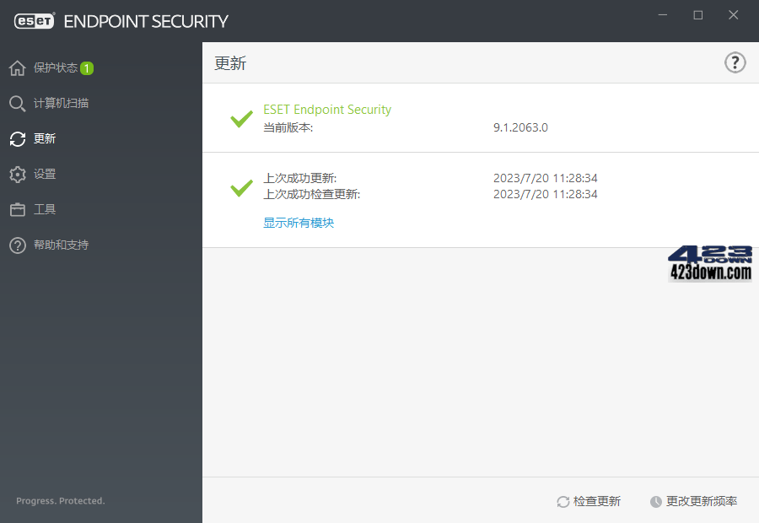The height and width of the screenshot is (523, 759).
Task: Click the ESET logo in title bar
Action: pos(34,20)
